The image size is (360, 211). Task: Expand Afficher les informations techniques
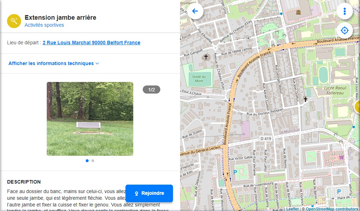54,63
